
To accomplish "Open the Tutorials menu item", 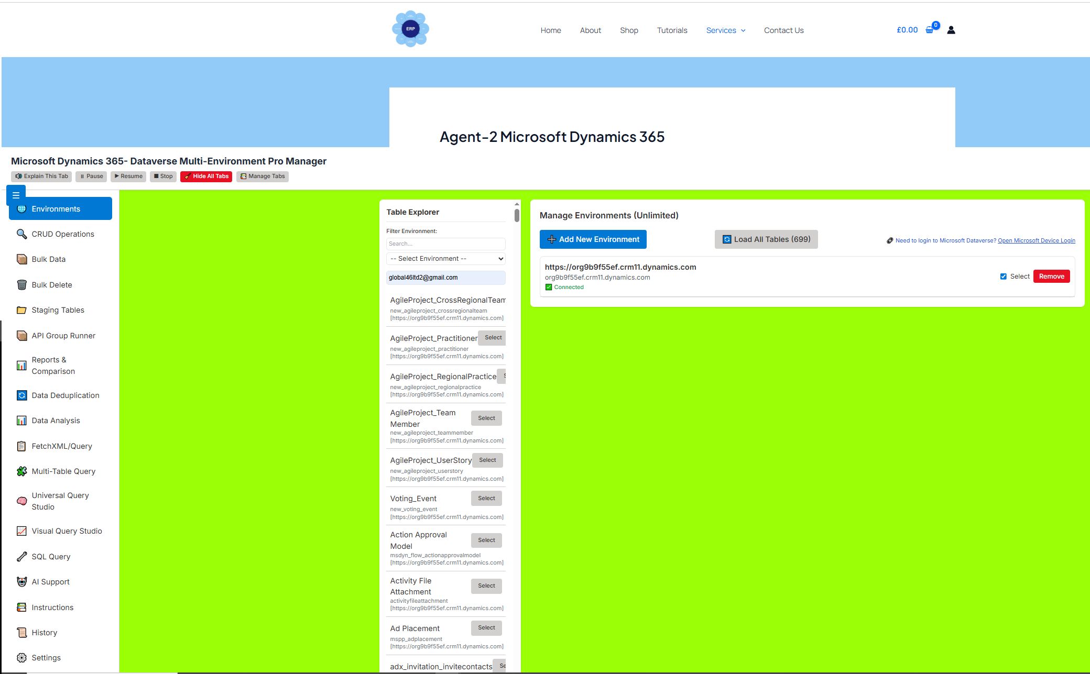I will click(672, 30).
